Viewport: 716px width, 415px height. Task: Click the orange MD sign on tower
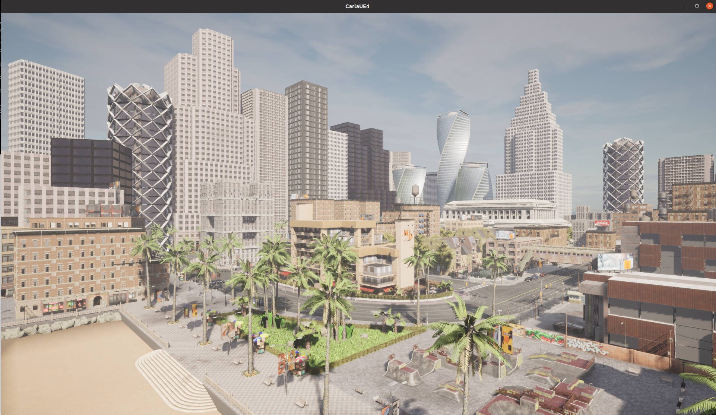coord(408,235)
